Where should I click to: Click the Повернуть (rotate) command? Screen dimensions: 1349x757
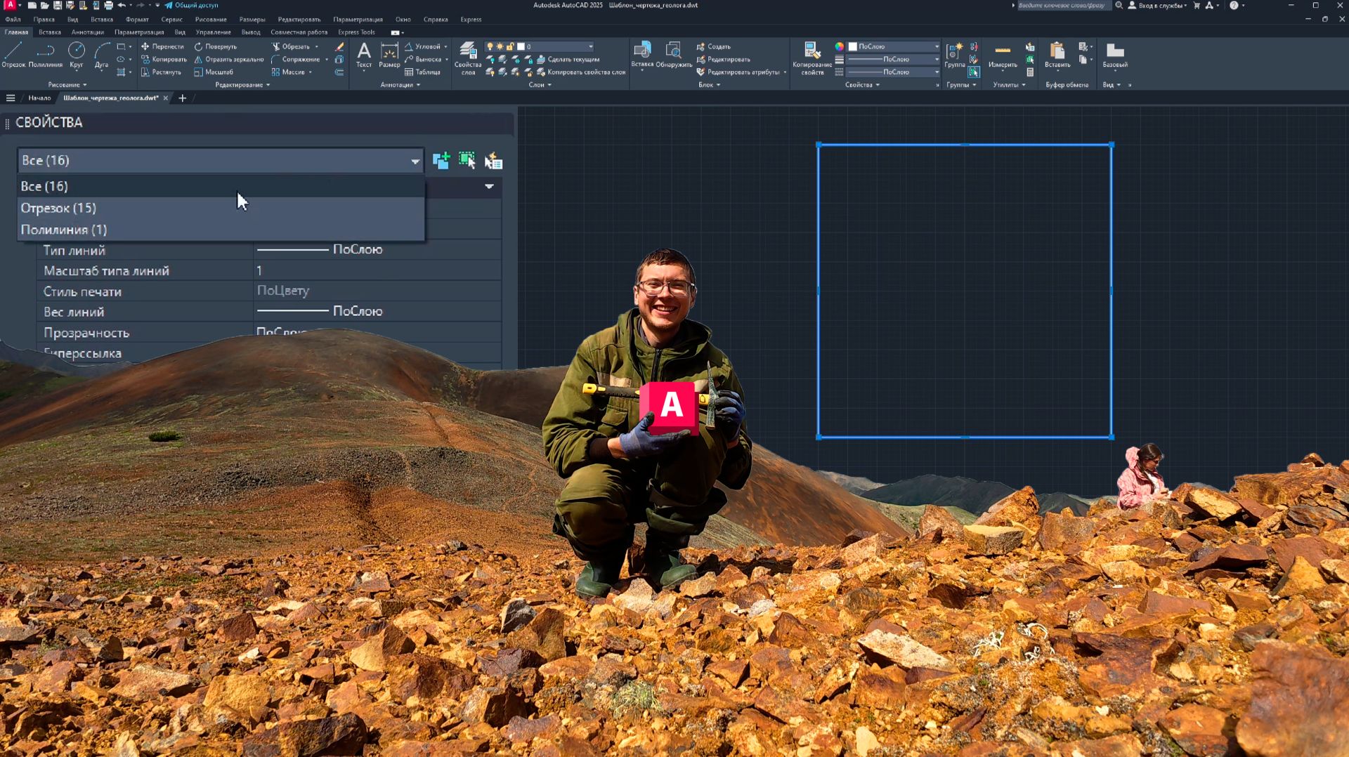click(x=216, y=46)
